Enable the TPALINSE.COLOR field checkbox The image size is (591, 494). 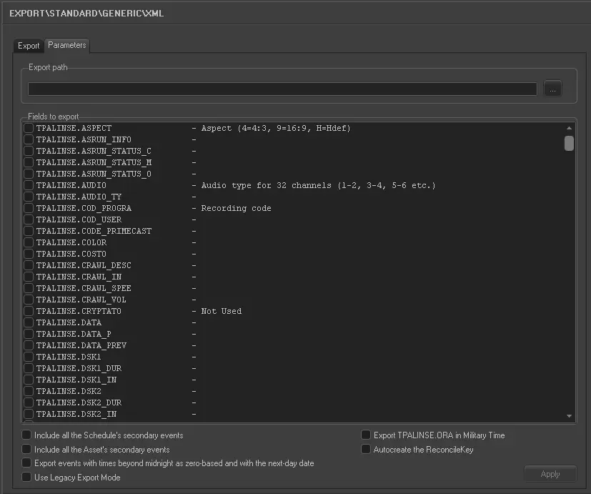(x=29, y=242)
